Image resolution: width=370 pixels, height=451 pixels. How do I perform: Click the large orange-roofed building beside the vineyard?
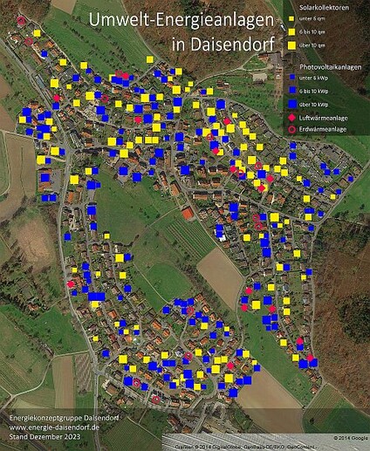(188, 214)
